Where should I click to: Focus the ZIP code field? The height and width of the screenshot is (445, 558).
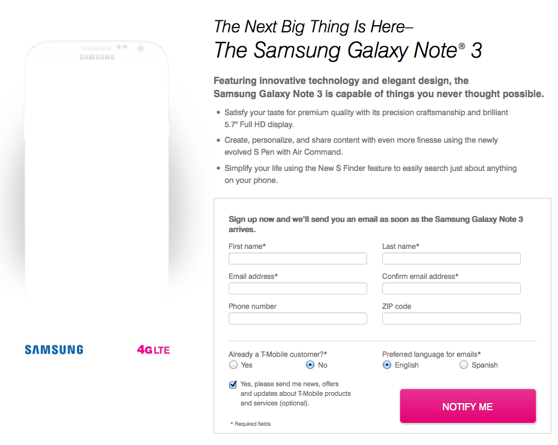pyautogui.click(x=451, y=318)
